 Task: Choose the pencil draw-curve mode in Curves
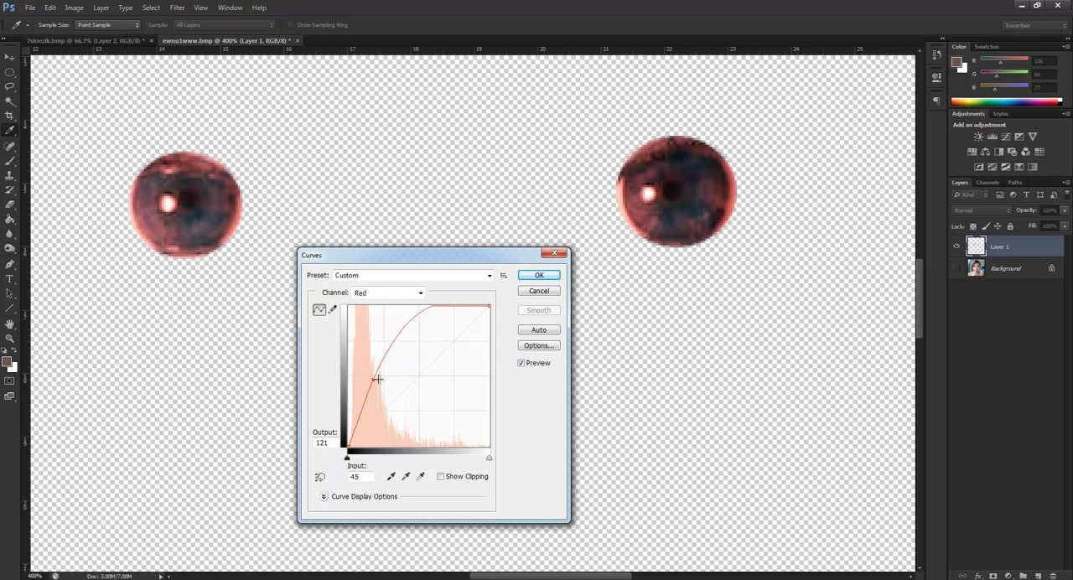333,310
